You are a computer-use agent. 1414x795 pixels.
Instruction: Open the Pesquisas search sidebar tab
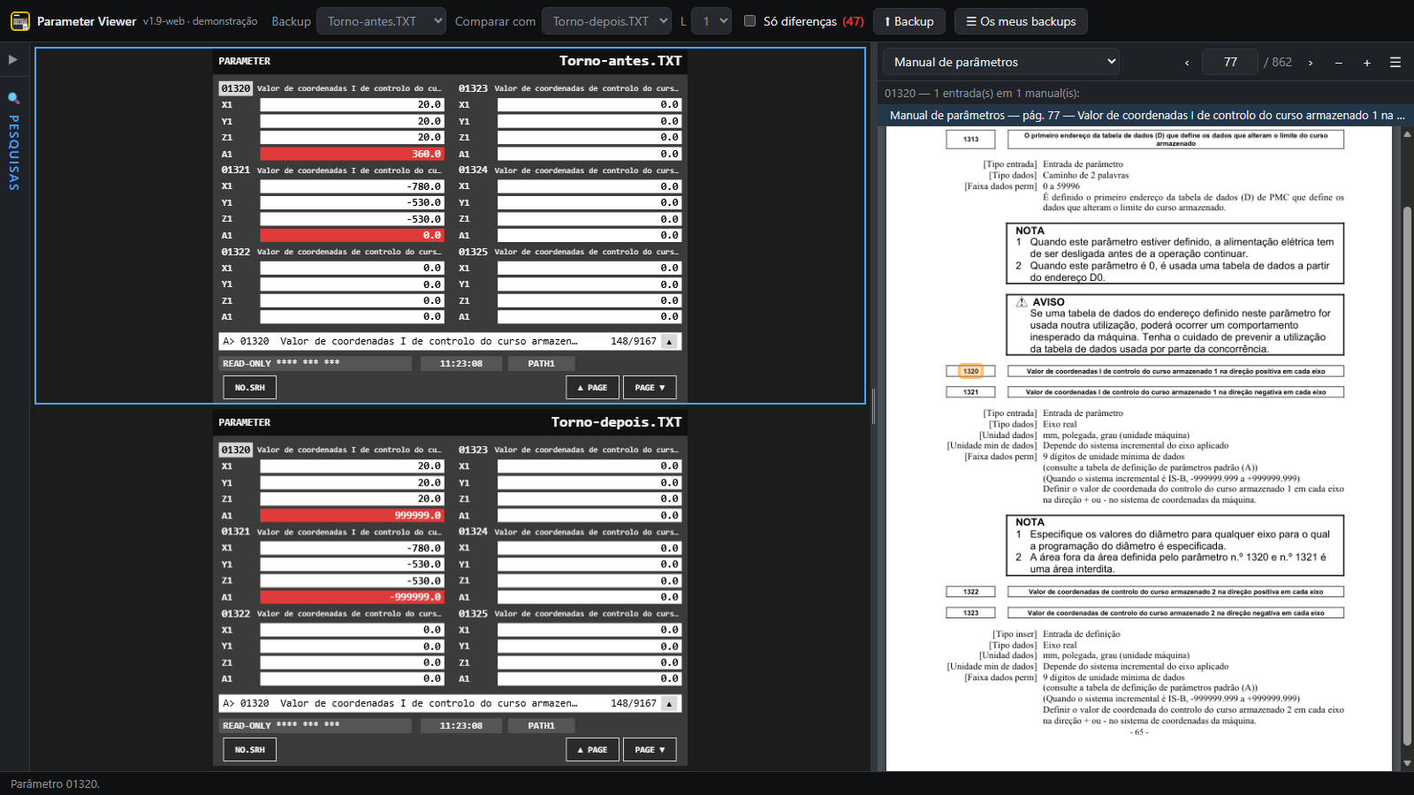[x=14, y=141]
